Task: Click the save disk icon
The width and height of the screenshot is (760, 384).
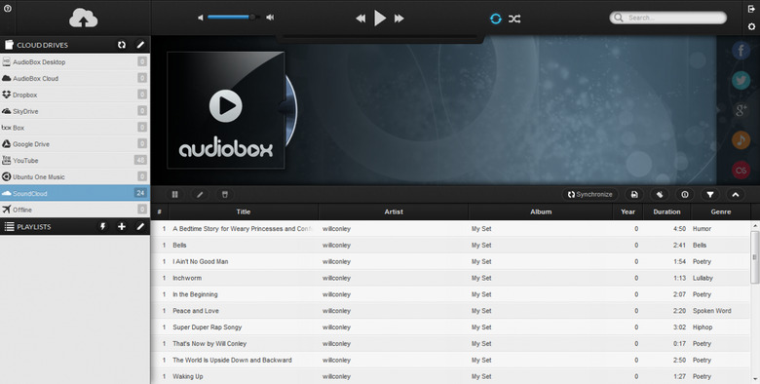Action: (634, 194)
